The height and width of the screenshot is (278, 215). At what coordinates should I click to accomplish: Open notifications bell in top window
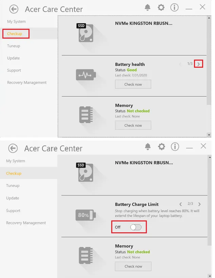(x=148, y=7)
